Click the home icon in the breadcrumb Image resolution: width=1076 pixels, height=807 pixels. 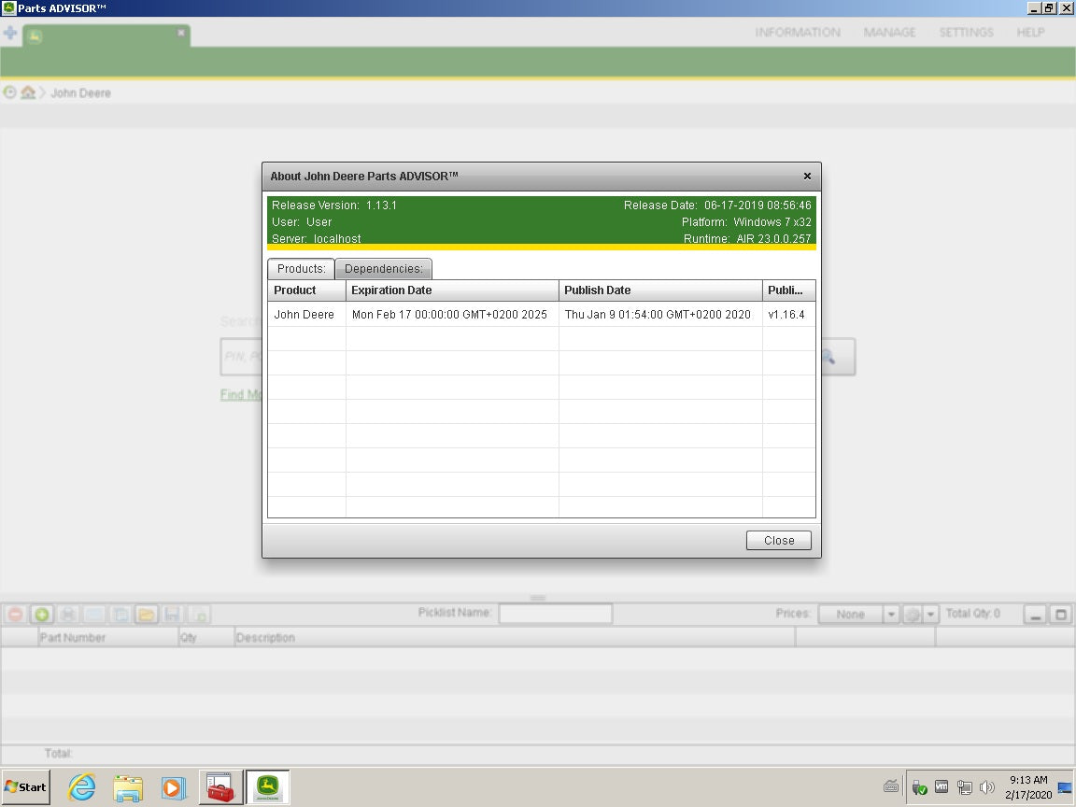[x=28, y=92]
